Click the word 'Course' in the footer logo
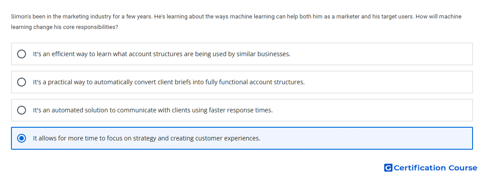The height and width of the screenshot is (176, 484). 463,168
